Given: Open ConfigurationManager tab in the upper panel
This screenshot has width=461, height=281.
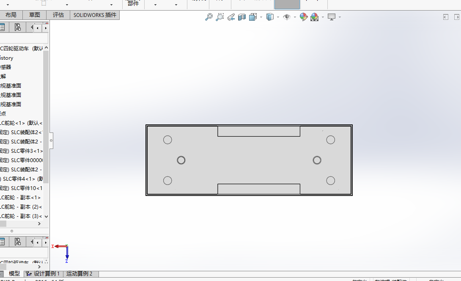Looking at the screenshot, I should [18, 28].
